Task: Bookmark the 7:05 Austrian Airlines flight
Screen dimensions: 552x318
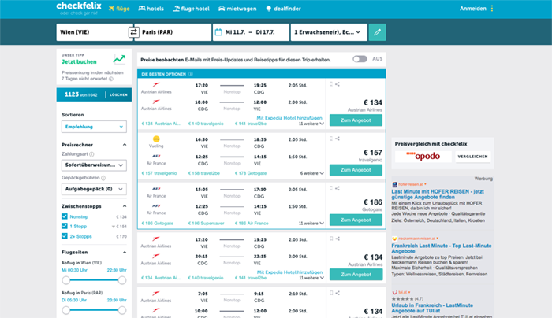Action: 331,293
